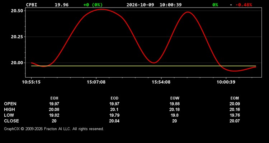The image size is (269, 143).
Task: Click the EOM column header
Action: click(x=235, y=98)
